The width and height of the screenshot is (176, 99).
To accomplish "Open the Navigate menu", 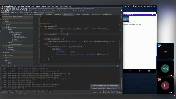I will tap(28, 6).
